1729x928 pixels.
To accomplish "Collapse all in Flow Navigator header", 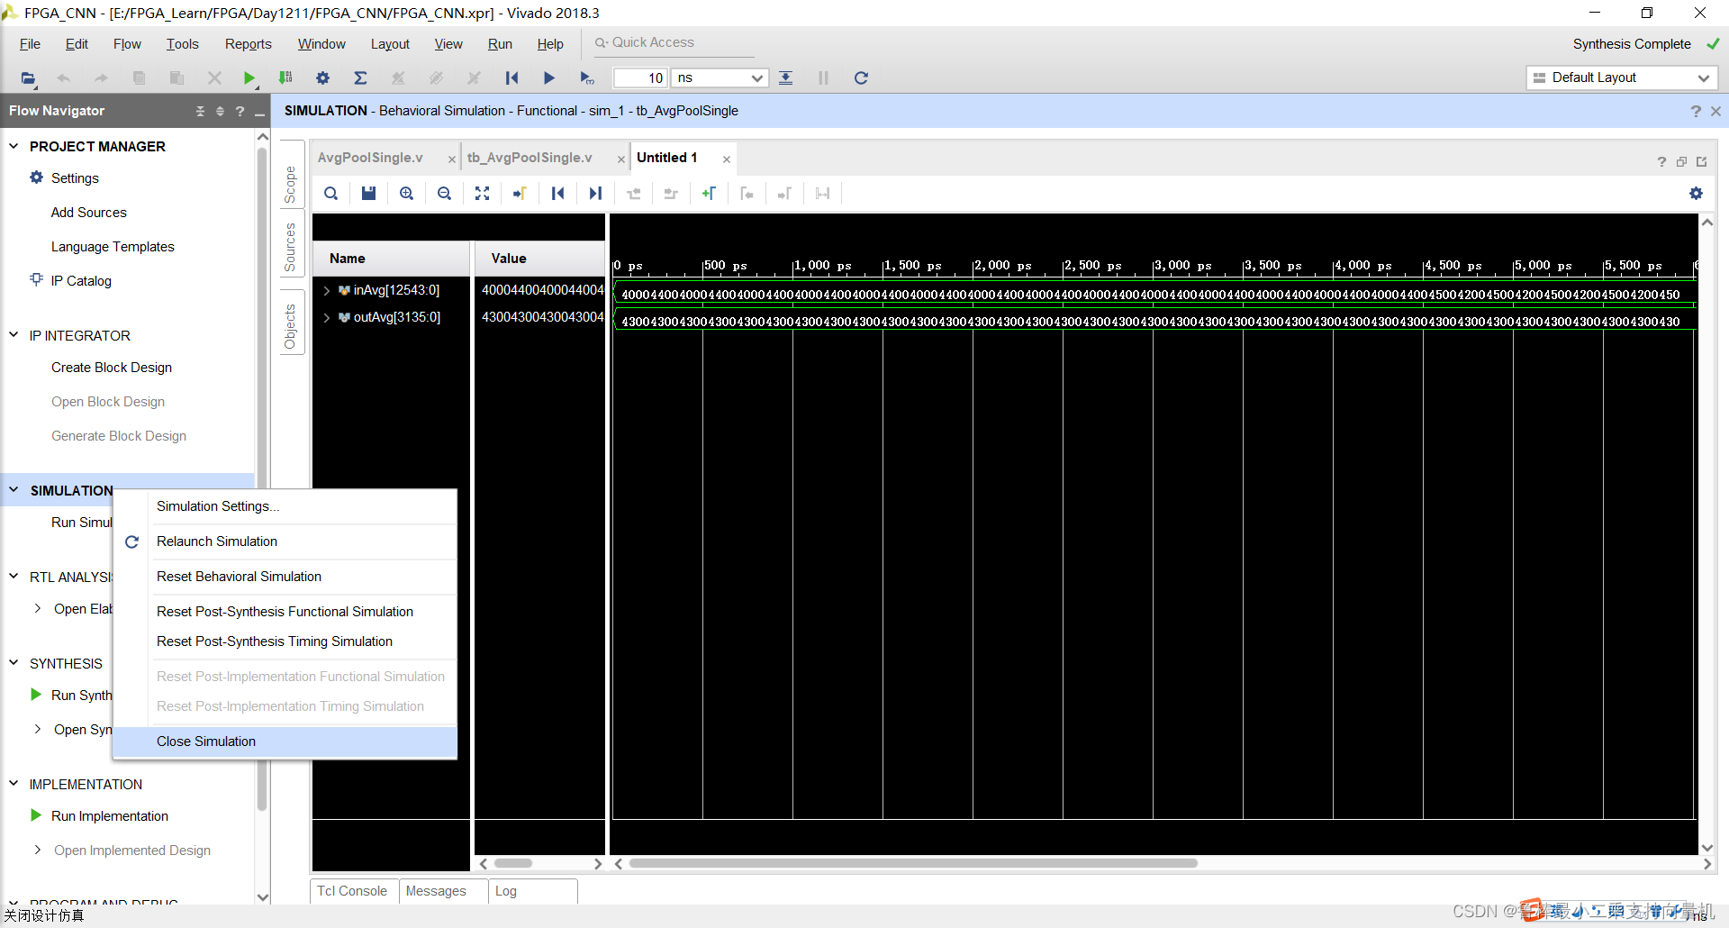I will [200, 111].
